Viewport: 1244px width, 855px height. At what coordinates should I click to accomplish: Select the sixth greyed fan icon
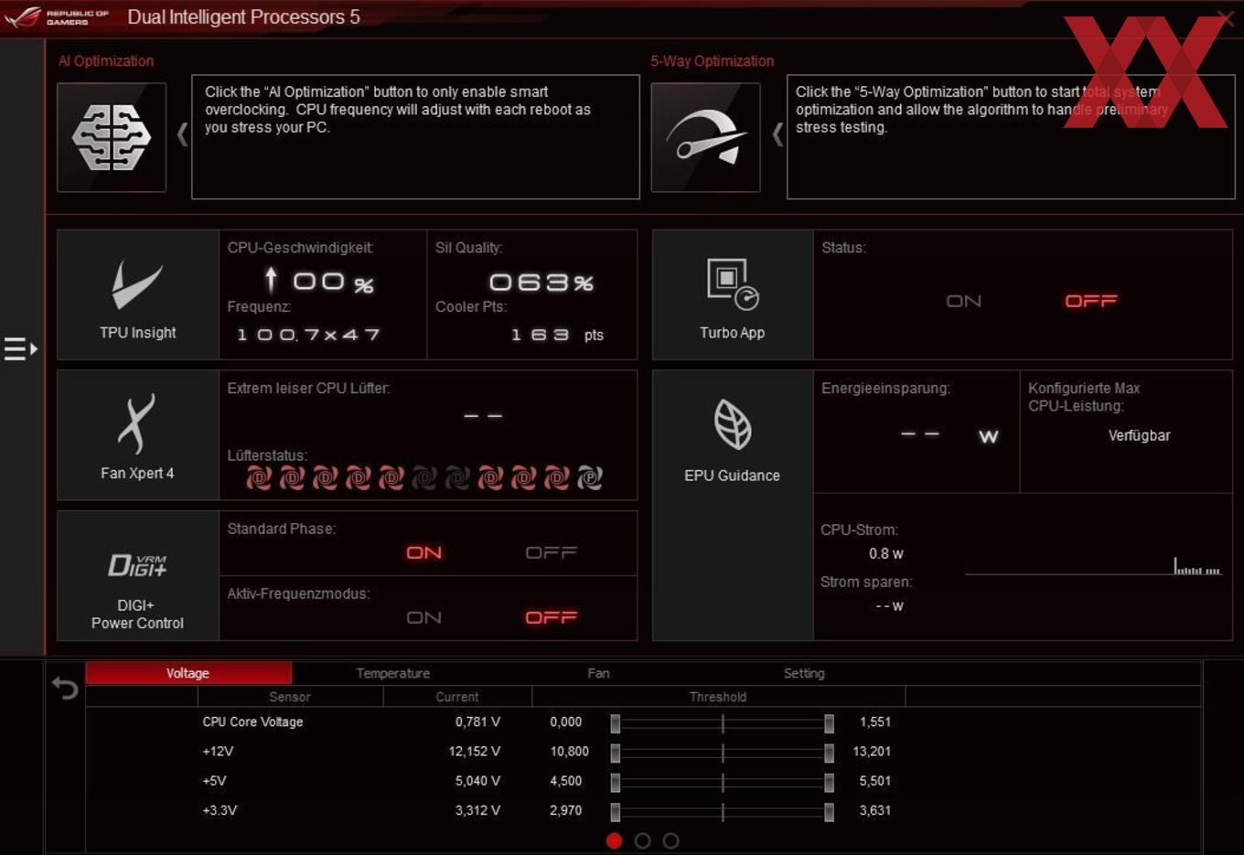click(424, 477)
